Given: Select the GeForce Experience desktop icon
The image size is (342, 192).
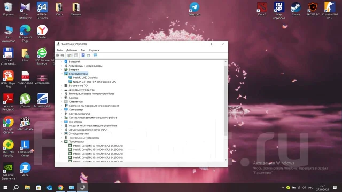Looking at the screenshot, I should 9,171.
